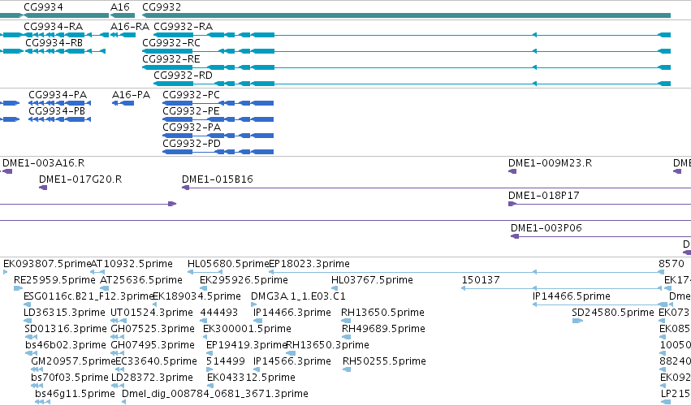Click EST GH07525.3prime
The height and width of the screenshot is (406, 691).
(x=153, y=329)
